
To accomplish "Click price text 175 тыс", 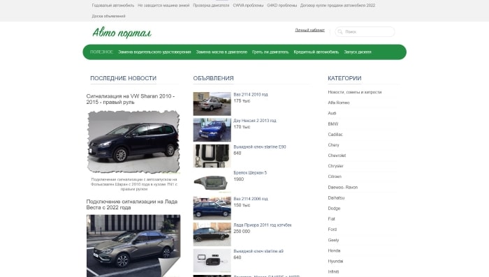I will coord(242,101).
